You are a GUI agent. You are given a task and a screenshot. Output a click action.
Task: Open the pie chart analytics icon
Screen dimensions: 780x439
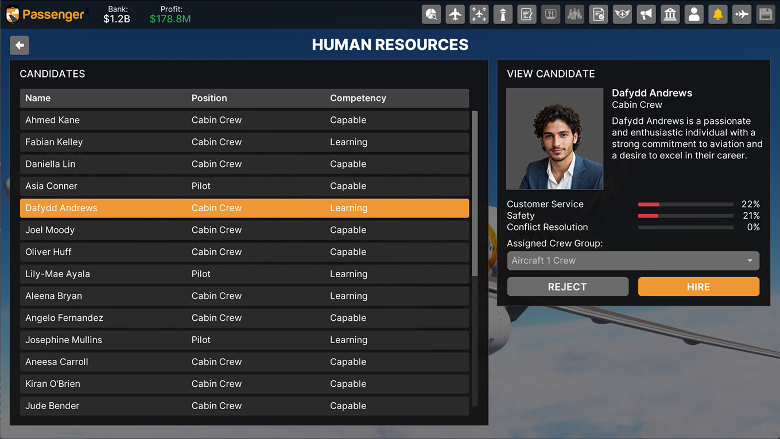click(431, 14)
